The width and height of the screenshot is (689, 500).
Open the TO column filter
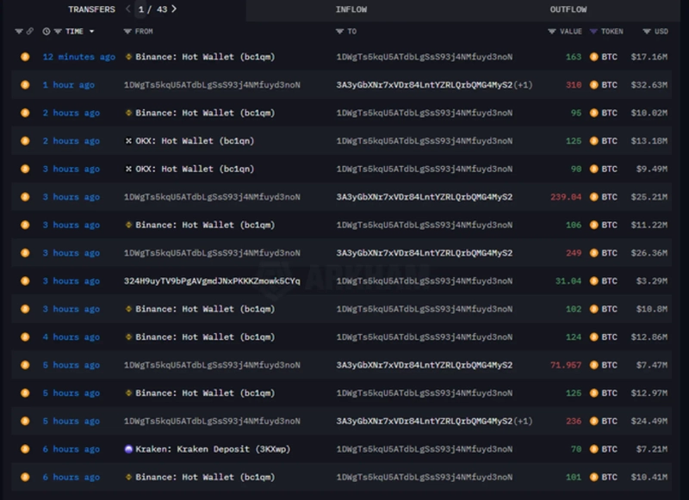[340, 32]
